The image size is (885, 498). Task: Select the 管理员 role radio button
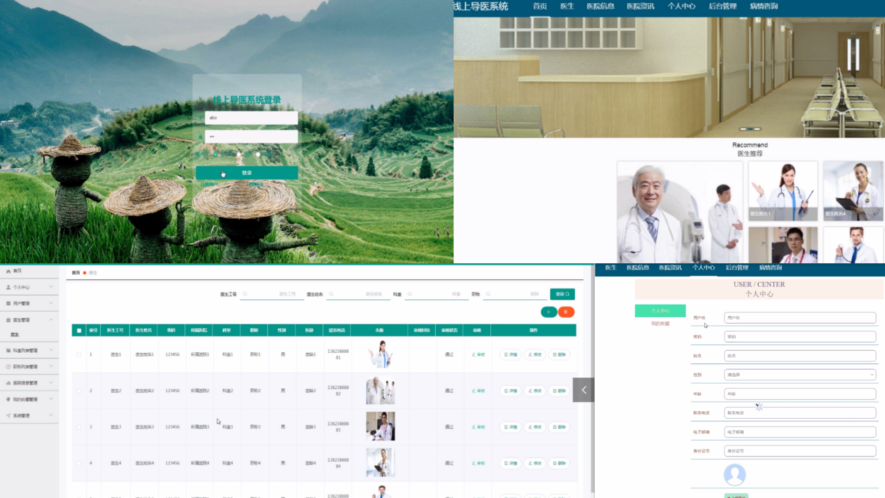point(215,154)
